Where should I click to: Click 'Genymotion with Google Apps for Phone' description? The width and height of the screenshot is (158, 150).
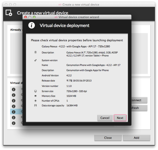88,70
